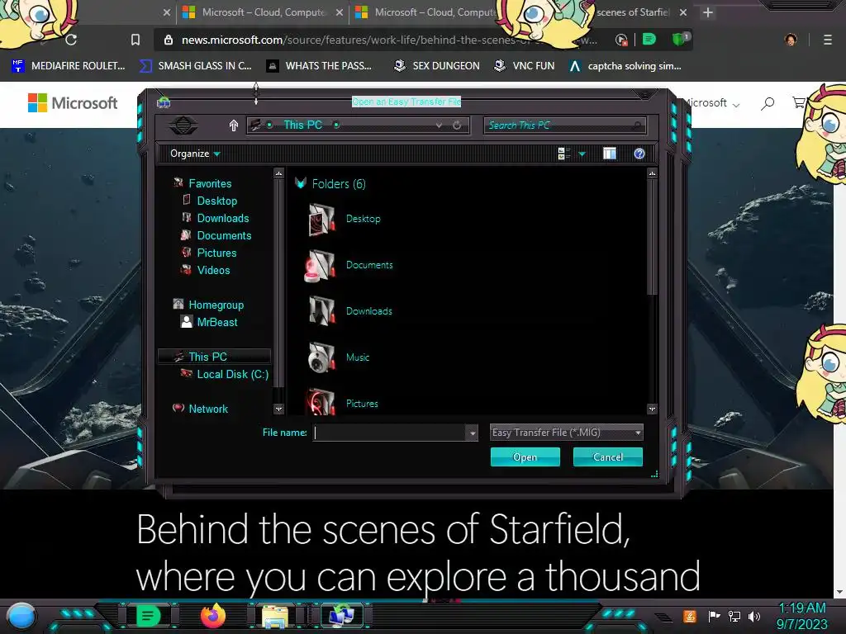The height and width of the screenshot is (634, 846).
Task: Expand the Microsoft site navigation chevron
Action: 736,105
